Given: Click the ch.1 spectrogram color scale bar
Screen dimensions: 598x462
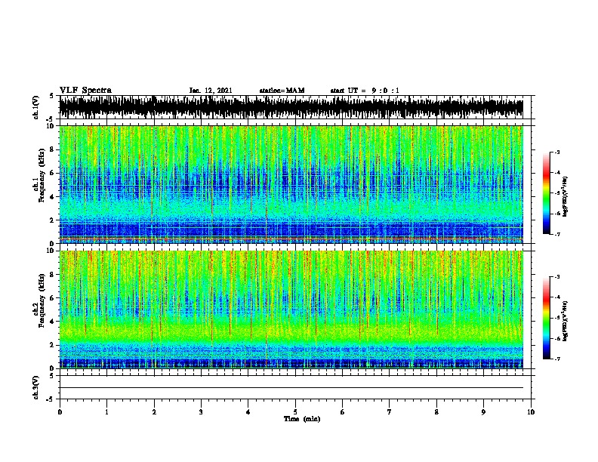Looking at the screenshot, I should point(546,193).
